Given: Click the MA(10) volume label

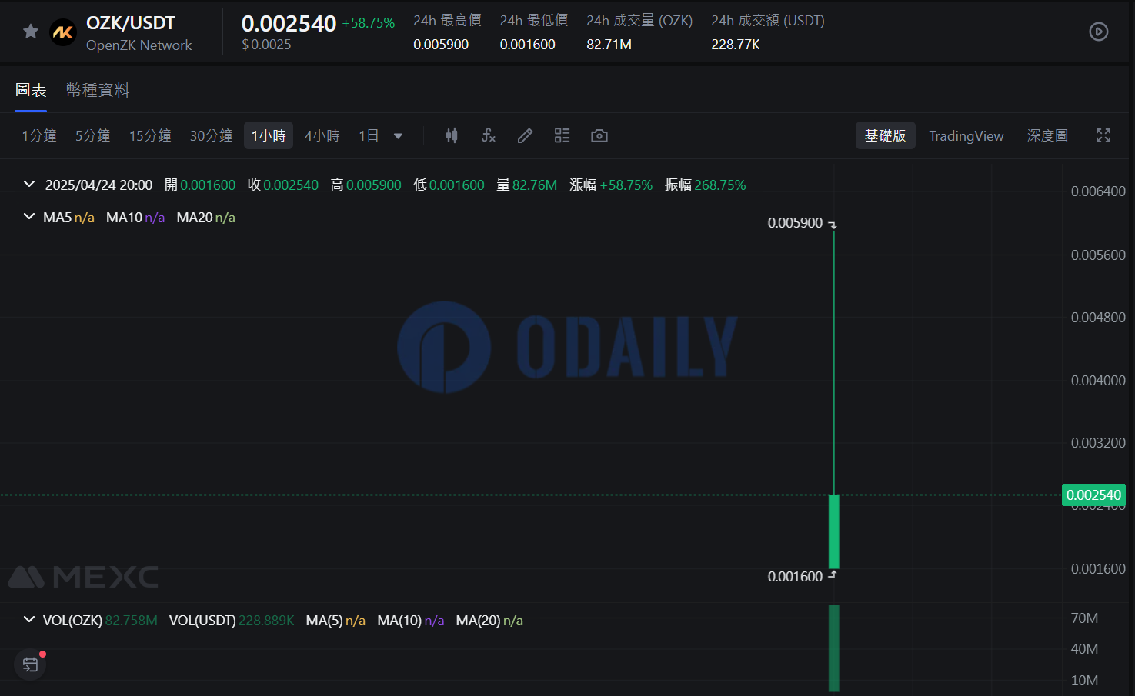Looking at the screenshot, I should tap(411, 621).
